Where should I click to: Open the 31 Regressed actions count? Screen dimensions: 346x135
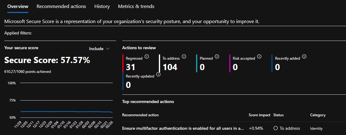(130, 67)
